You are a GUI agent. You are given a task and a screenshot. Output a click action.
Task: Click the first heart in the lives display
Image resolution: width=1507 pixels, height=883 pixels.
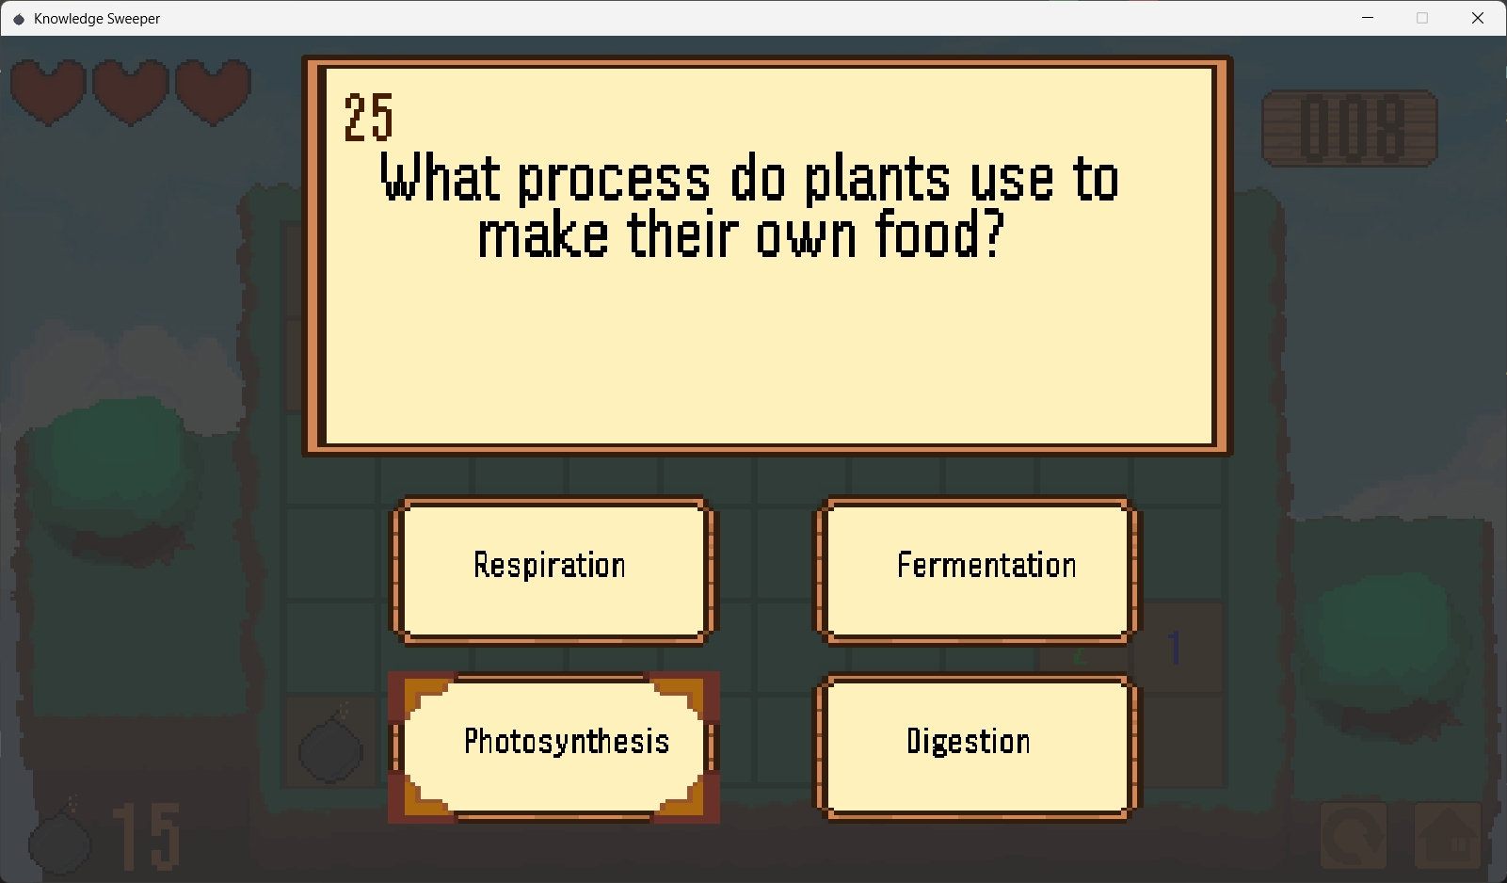(48, 89)
